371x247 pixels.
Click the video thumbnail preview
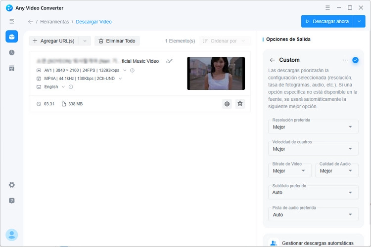(216, 73)
